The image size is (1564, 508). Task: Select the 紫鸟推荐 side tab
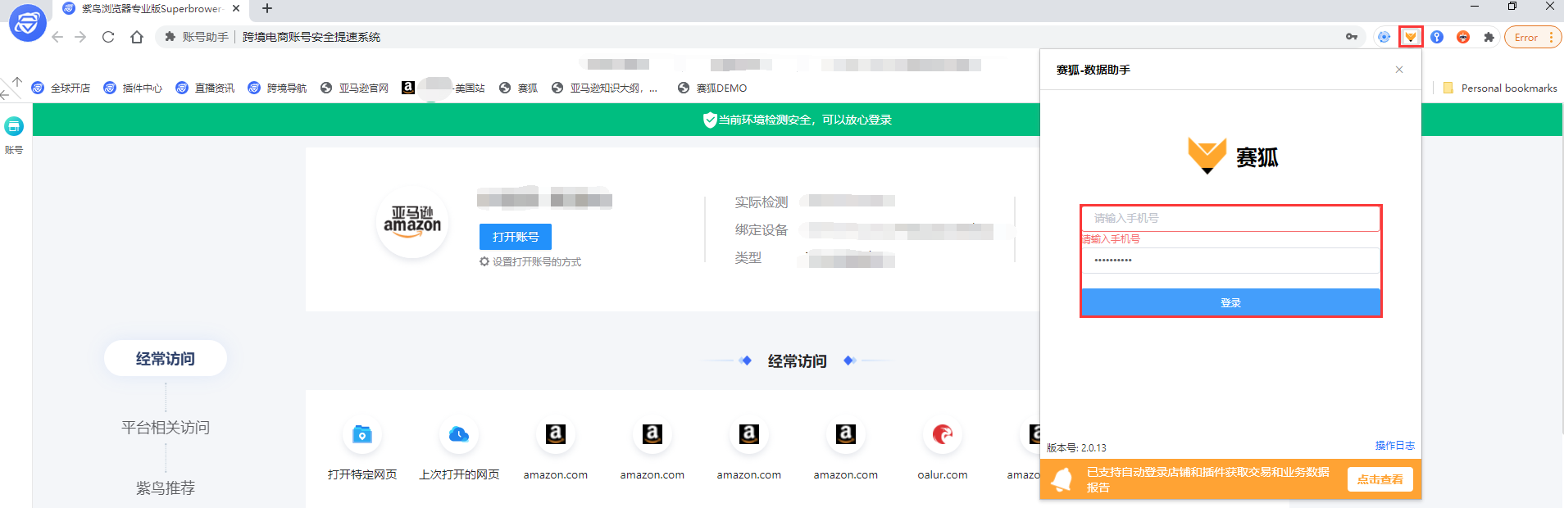click(x=166, y=488)
